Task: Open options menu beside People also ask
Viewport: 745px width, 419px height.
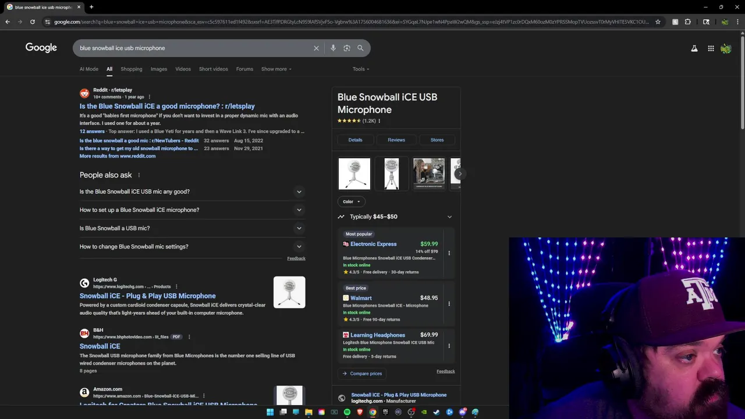Action: tap(139, 175)
